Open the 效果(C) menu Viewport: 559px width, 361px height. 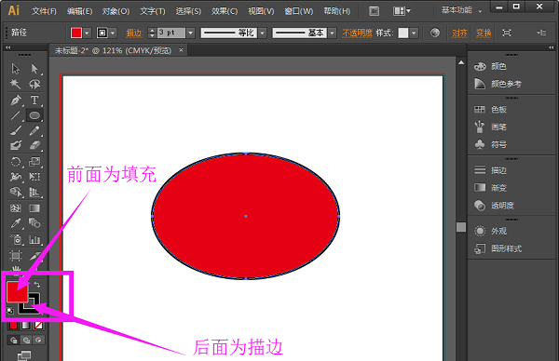pyautogui.click(x=225, y=11)
